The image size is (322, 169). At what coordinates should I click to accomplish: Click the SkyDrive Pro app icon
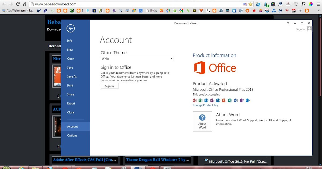(206, 100)
